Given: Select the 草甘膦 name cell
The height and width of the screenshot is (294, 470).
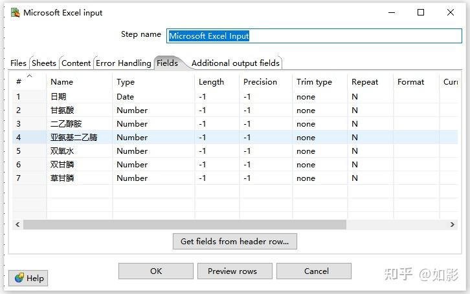Looking at the screenshot, I should coord(80,178).
